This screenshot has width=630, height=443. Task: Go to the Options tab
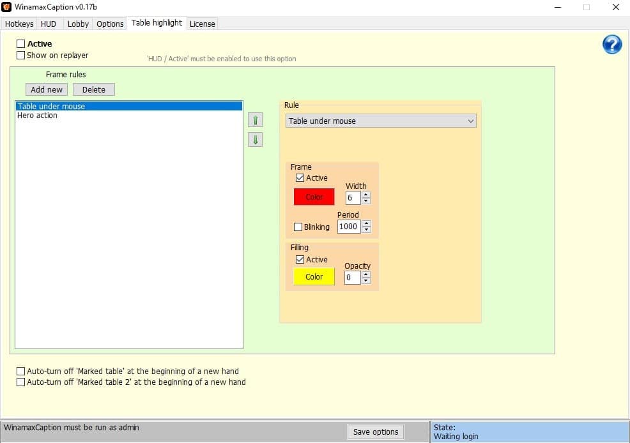110,24
